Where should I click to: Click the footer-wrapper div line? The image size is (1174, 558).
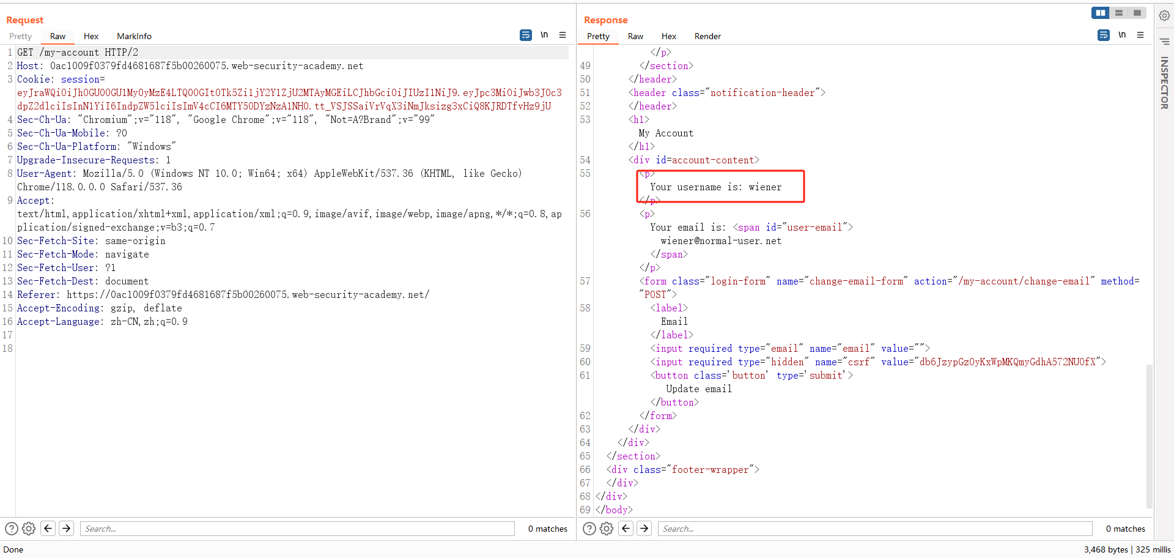point(683,470)
